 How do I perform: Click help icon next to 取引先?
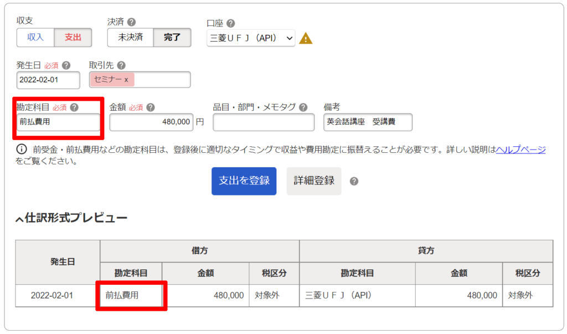point(121,65)
